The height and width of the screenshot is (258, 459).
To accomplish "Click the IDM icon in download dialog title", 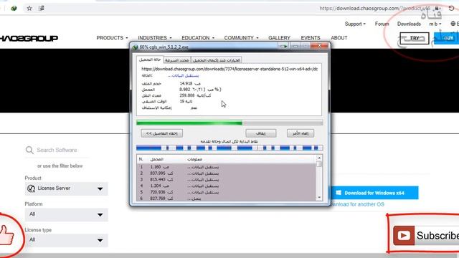I will tap(135, 47).
